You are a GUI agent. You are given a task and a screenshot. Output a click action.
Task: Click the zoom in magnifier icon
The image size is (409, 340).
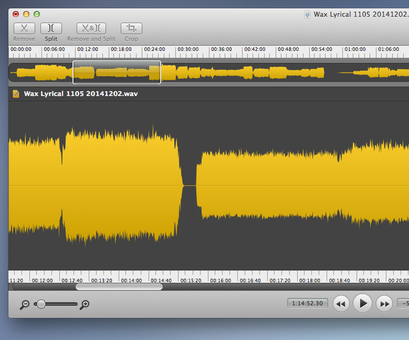point(85,305)
